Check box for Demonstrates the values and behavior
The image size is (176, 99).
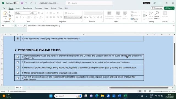pyautogui.click(x=18, y=57)
